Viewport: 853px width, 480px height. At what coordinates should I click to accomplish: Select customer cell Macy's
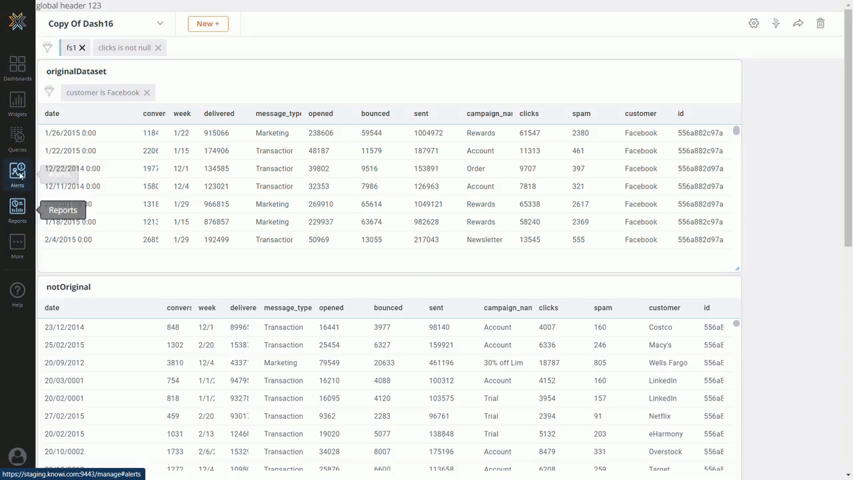660,345
